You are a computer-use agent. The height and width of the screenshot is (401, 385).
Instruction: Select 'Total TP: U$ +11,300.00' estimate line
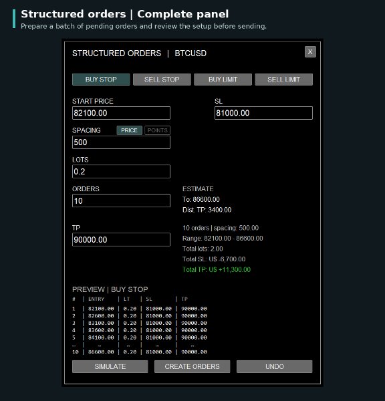(x=217, y=269)
